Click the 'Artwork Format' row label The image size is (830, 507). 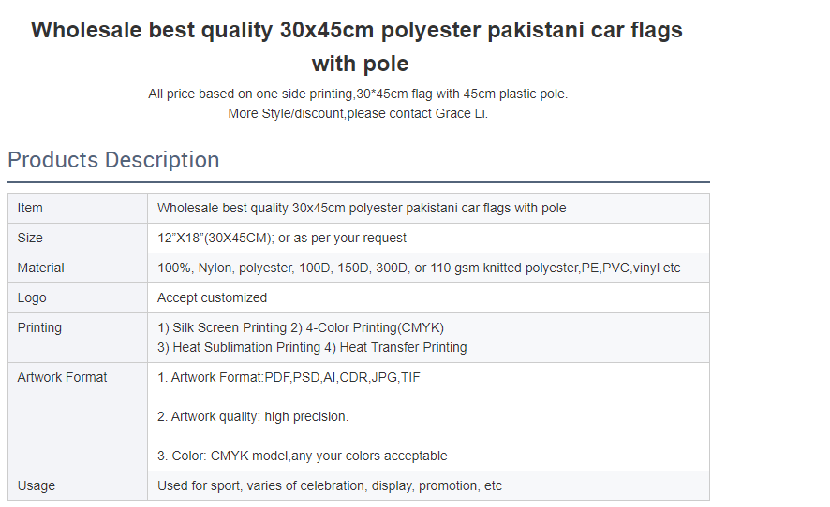(63, 377)
